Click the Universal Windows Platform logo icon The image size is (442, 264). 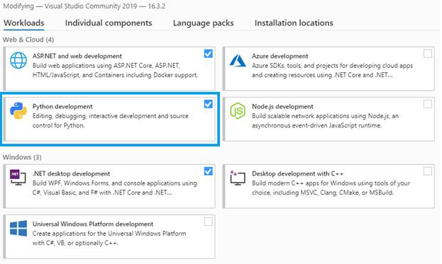point(18,228)
